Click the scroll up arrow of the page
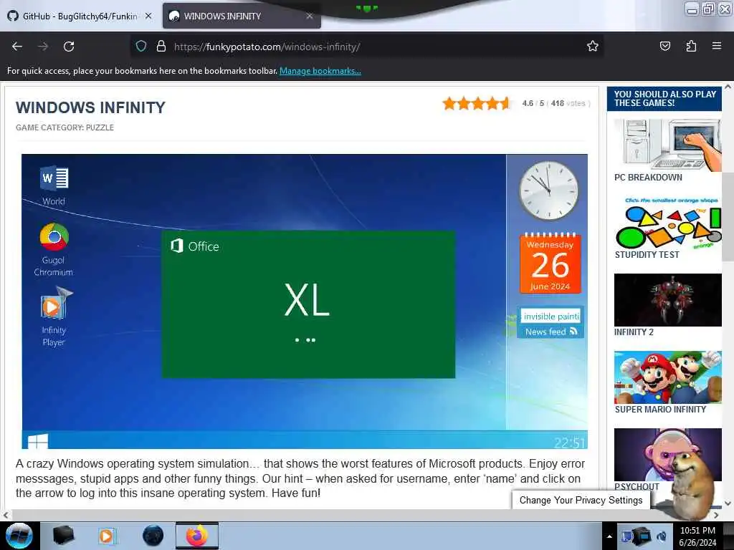Image resolution: width=734 pixels, height=550 pixels. point(728,87)
